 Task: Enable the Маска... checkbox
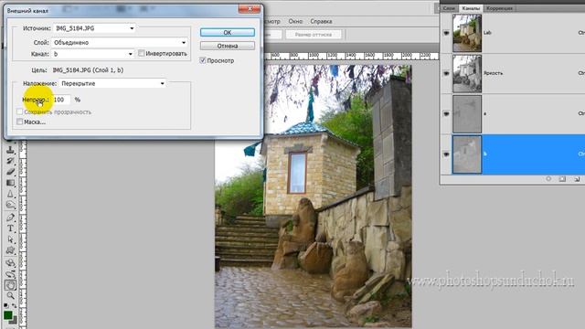coord(20,122)
